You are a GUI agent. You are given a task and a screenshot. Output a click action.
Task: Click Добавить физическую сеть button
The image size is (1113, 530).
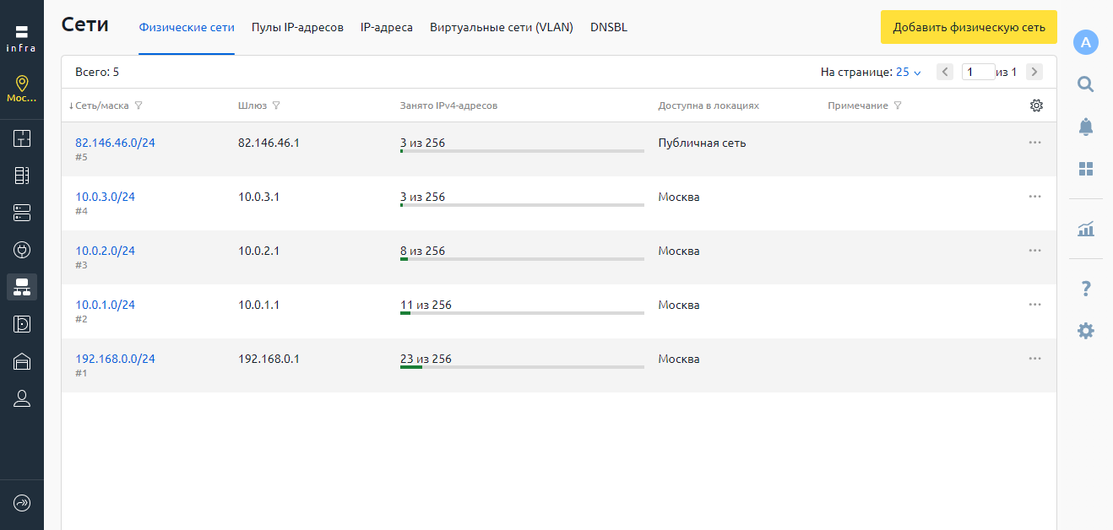point(969,27)
